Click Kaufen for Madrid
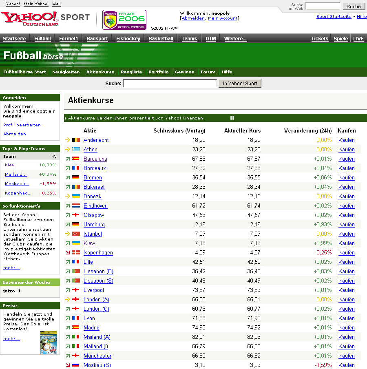 pos(346,327)
